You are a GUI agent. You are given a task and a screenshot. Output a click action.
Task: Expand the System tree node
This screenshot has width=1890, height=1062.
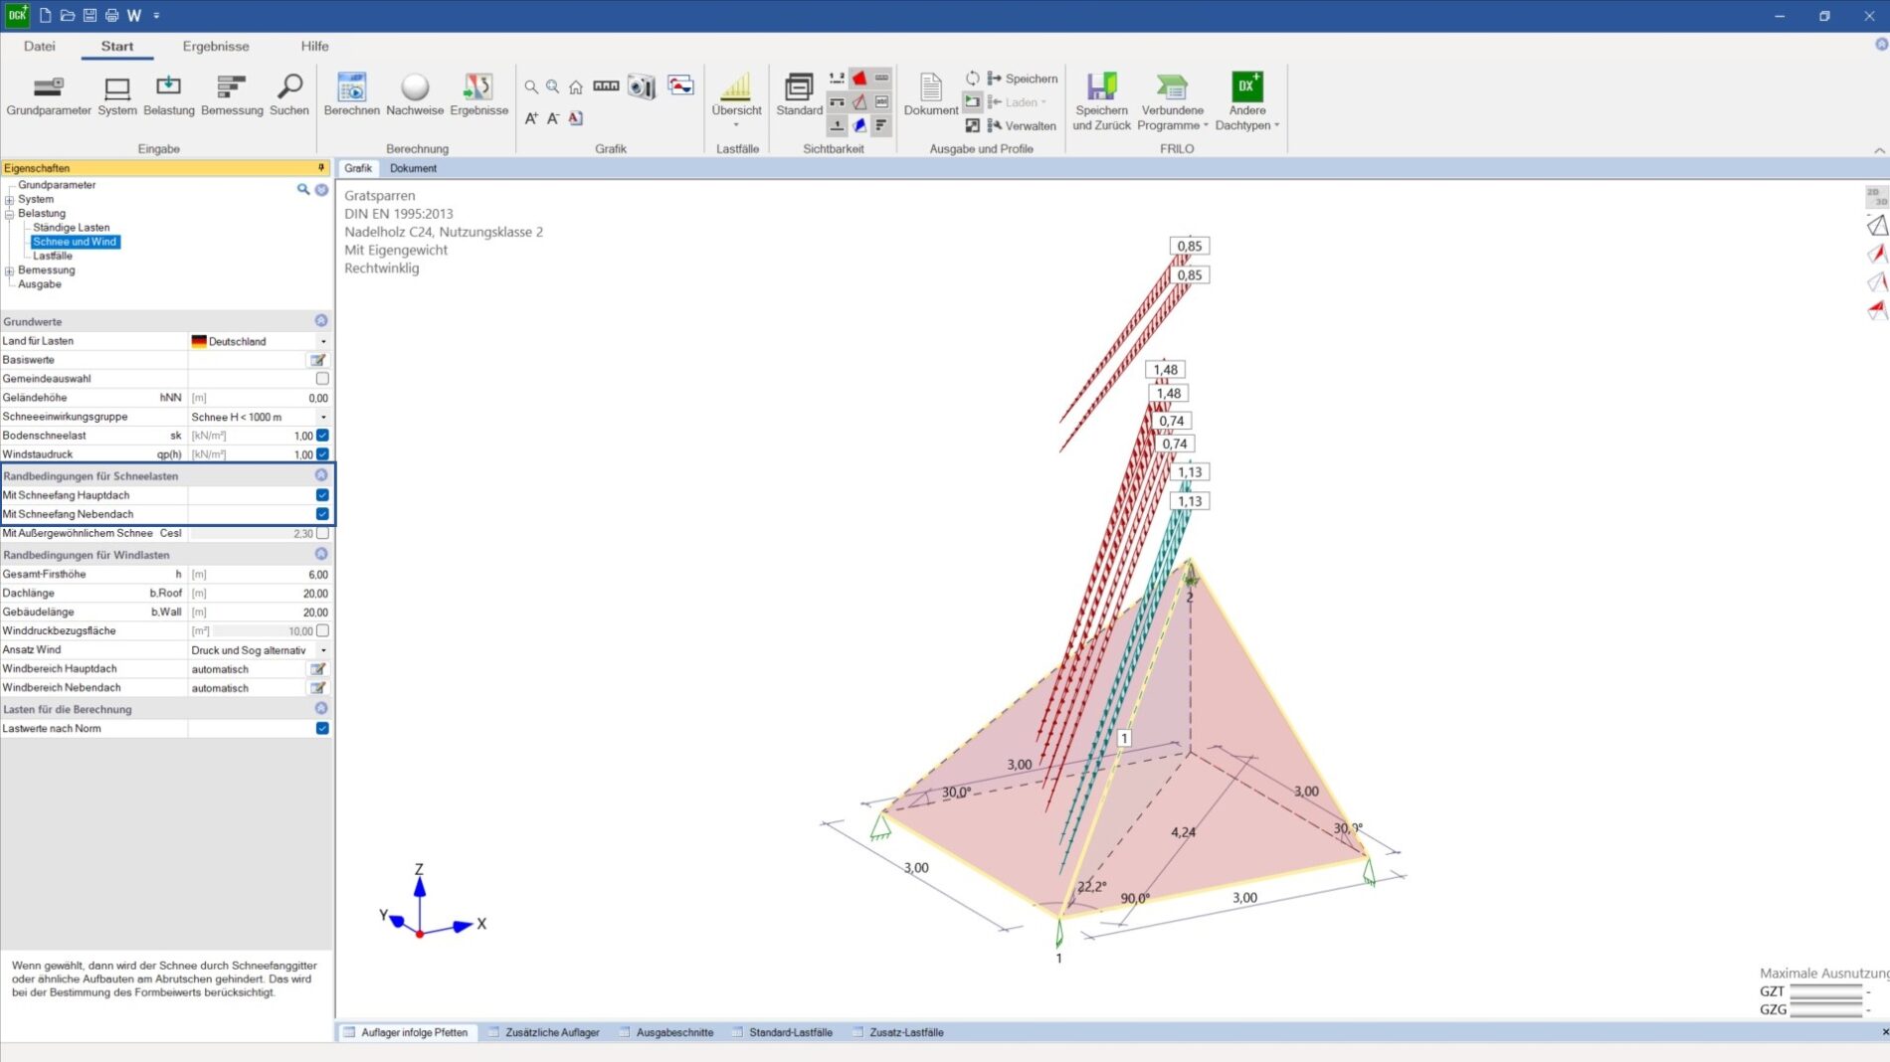9,200
